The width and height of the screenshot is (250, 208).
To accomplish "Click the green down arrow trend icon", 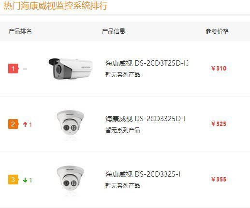I will point(25,180).
